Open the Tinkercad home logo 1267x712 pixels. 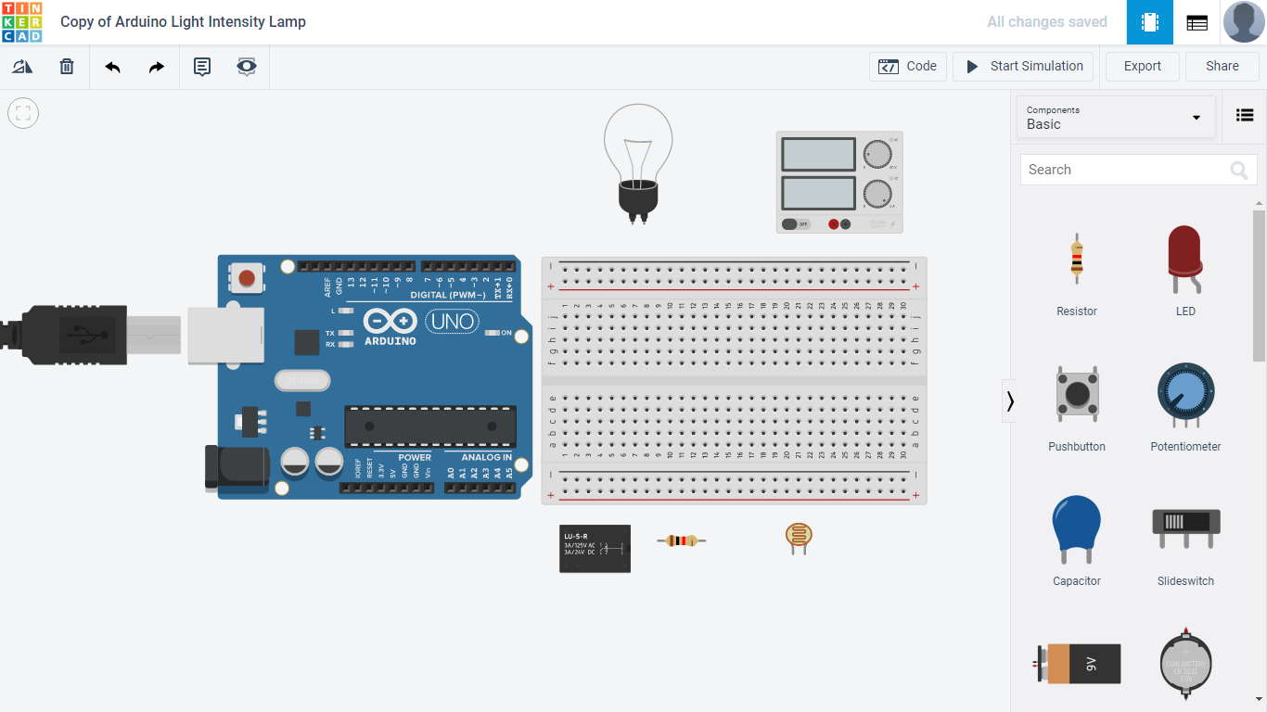(x=22, y=22)
